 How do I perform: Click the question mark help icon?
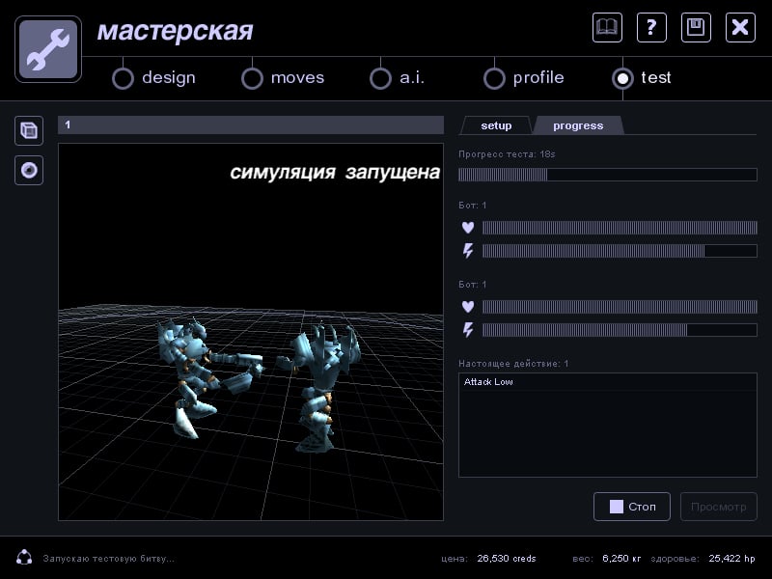click(x=651, y=27)
